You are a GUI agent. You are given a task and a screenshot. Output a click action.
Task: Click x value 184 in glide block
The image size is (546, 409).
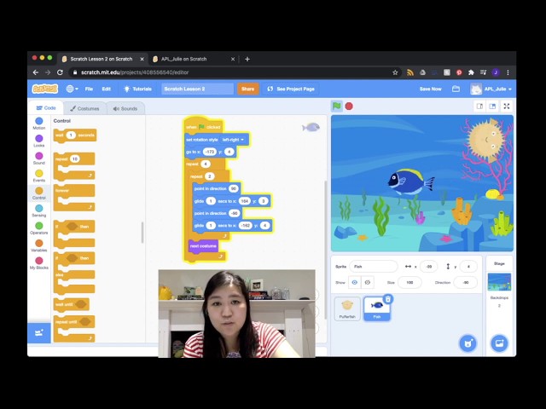[x=245, y=201]
